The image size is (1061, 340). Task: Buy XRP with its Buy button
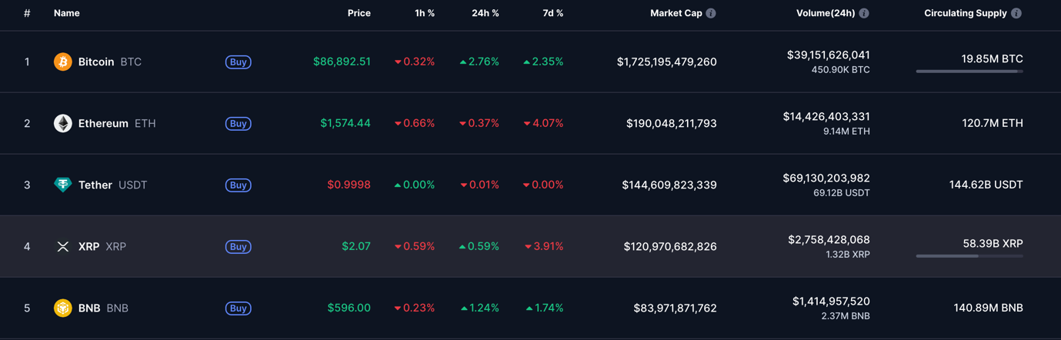tap(239, 246)
